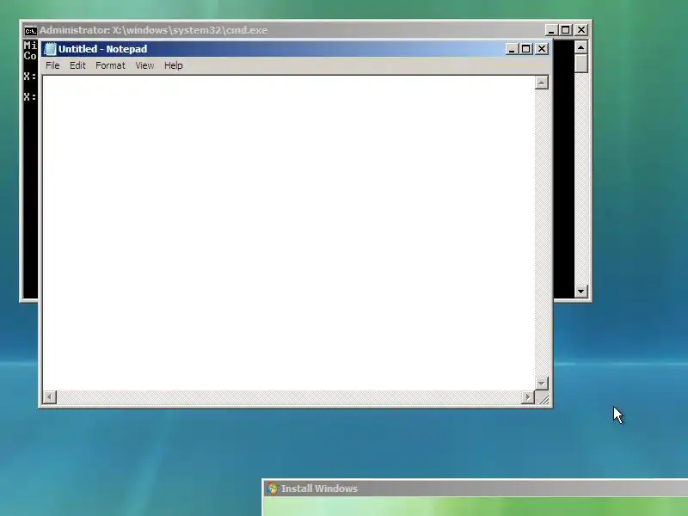Close the Administrator cmd.exe window

tap(581, 30)
